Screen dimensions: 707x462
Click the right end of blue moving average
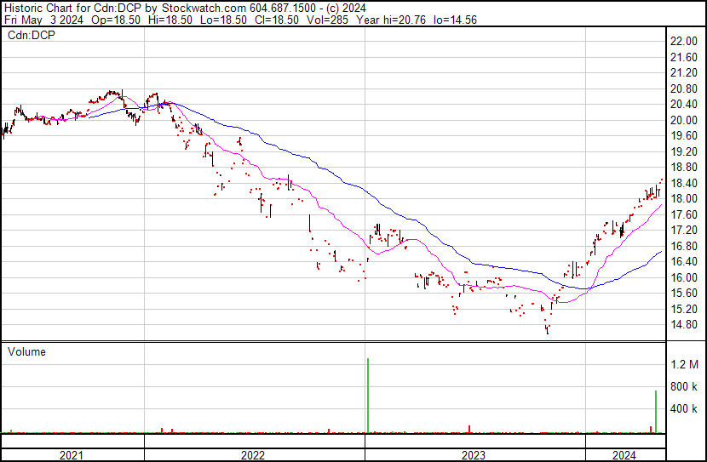point(661,252)
